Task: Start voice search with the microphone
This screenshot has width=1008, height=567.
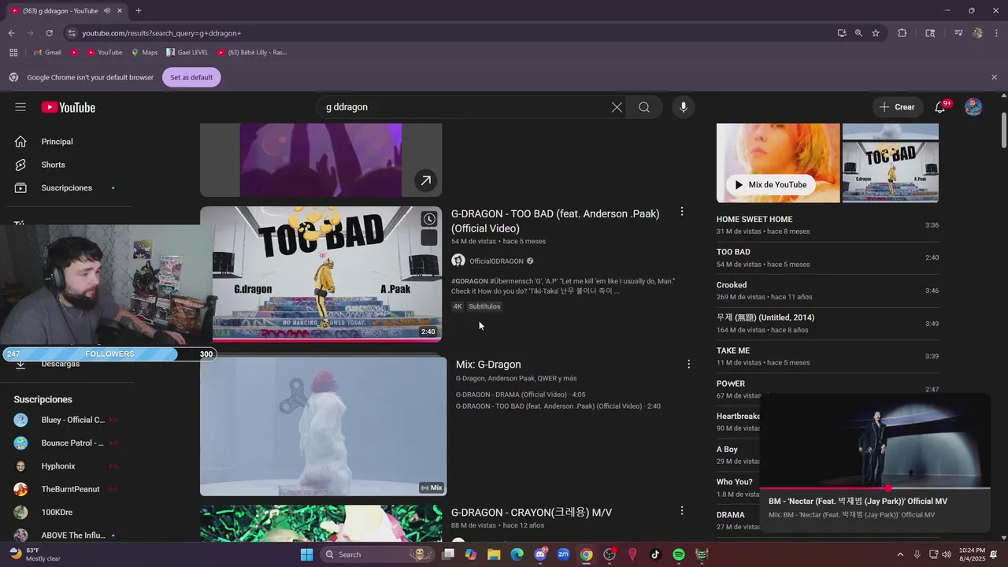Action: [683, 107]
